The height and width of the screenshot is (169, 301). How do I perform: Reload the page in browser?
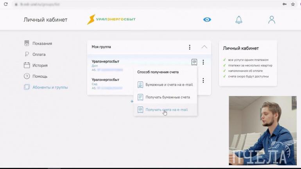click(5, 4)
